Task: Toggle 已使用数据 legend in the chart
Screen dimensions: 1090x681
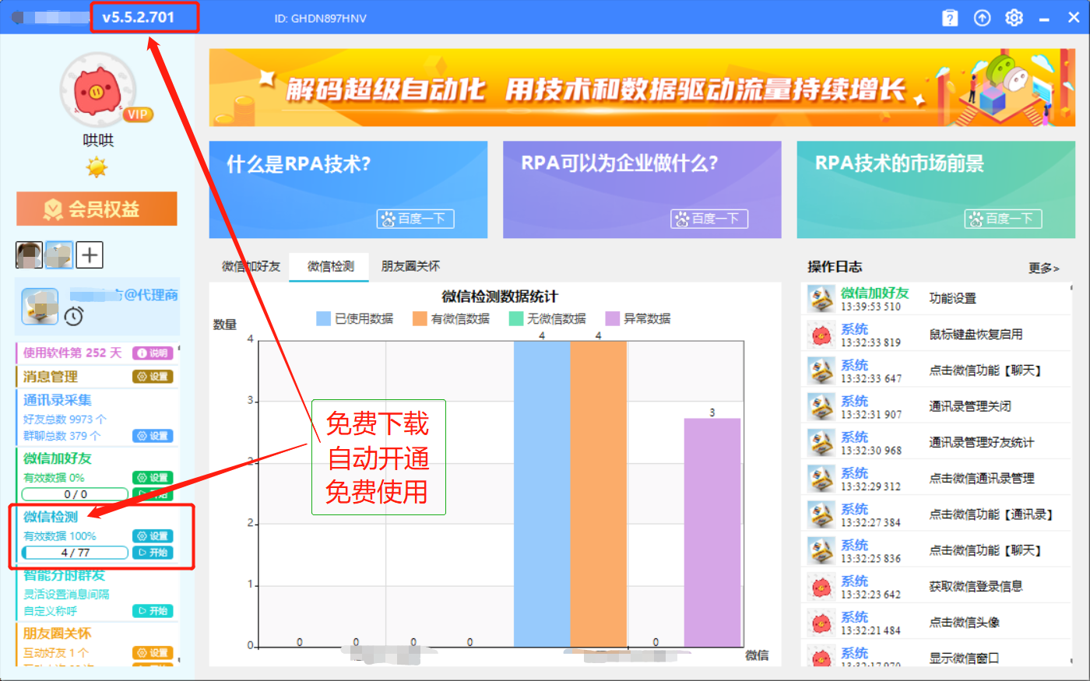Action: tap(355, 318)
